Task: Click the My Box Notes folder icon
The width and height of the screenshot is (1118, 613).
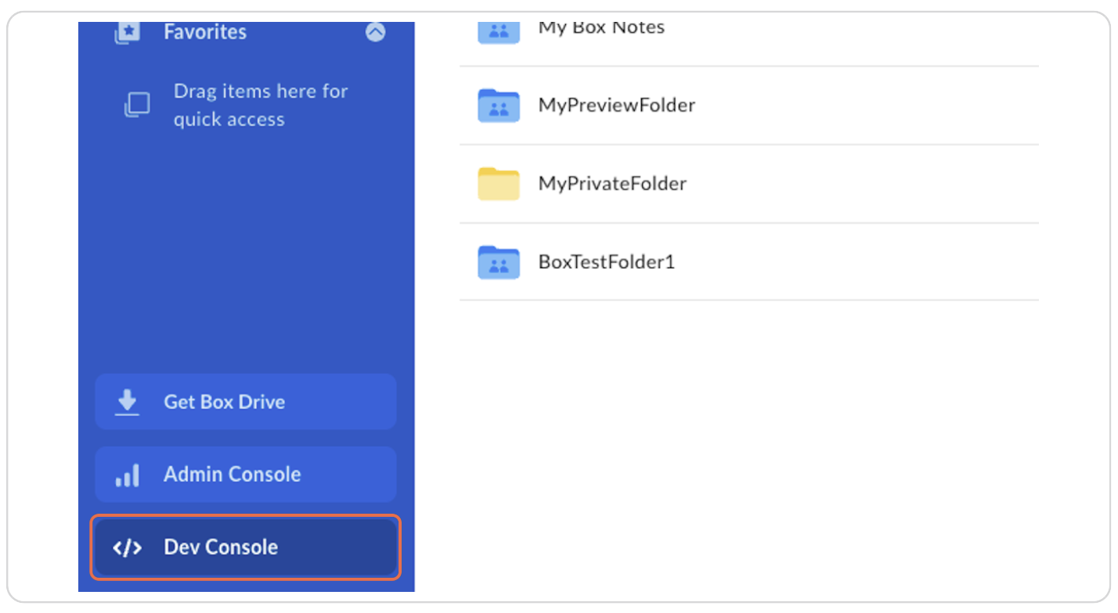Action: pos(499,31)
